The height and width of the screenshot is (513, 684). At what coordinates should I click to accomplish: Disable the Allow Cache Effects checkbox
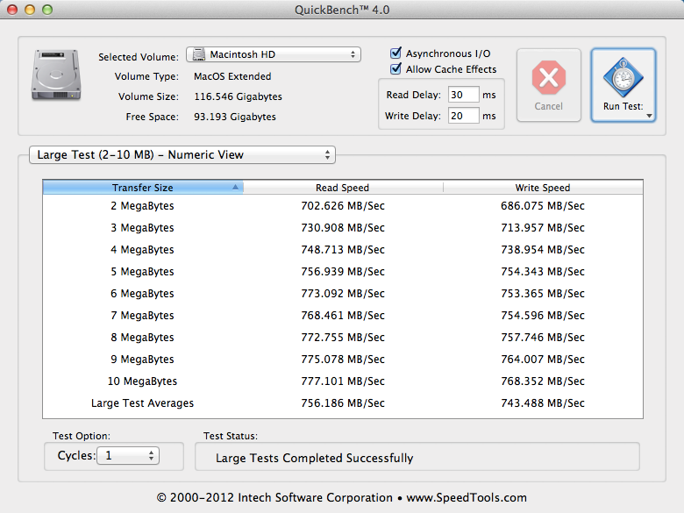coord(396,69)
